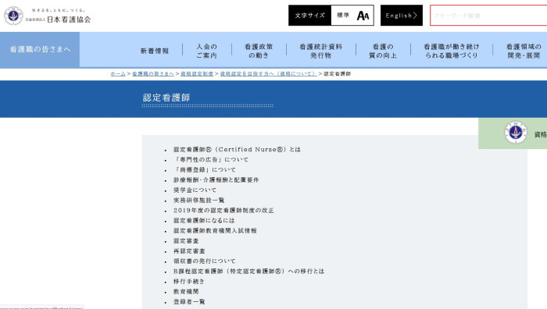Viewport: 547px width, 309px height.
Task: Open the 奨学金について link
Action: coord(195,190)
